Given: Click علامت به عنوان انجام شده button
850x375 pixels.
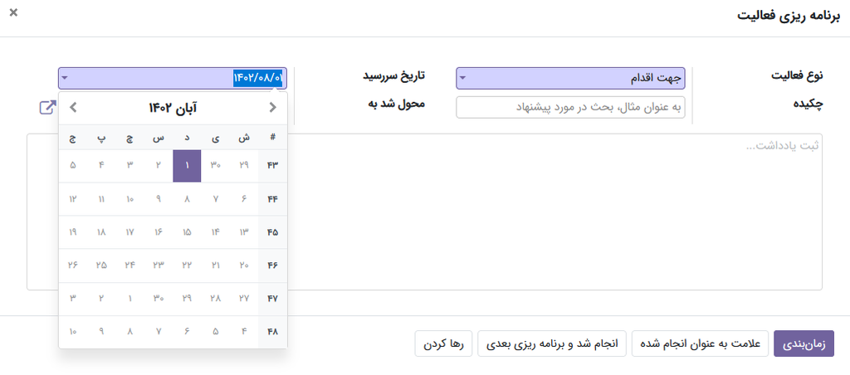Looking at the screenshot, I should [700, 343].
